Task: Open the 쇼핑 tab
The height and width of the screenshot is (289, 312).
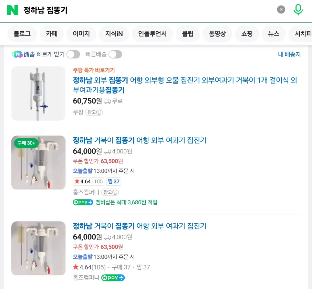Action: click(247, 34)
